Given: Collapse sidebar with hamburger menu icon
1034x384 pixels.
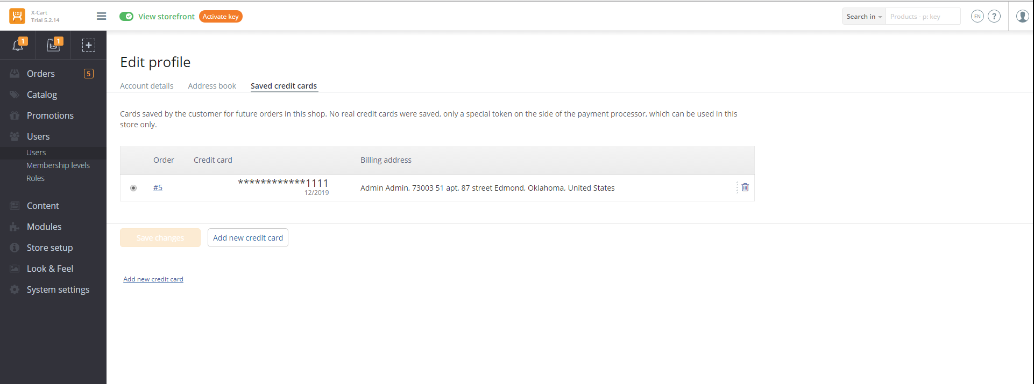Looking at the screenshot, I should tap(101, 16).
